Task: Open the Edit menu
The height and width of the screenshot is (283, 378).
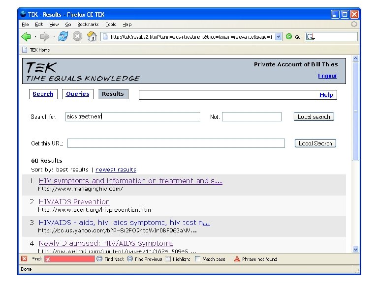Action: tap(39, 24)
